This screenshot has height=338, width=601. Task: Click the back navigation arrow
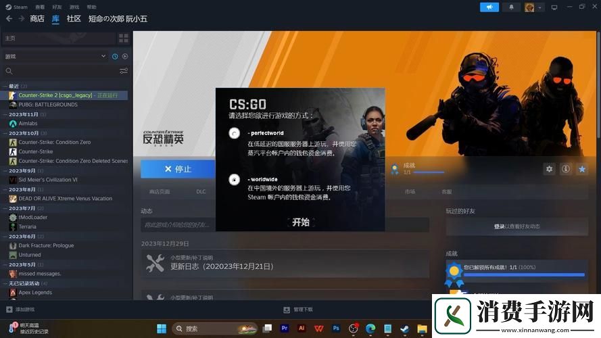click(x=9, y=18)
